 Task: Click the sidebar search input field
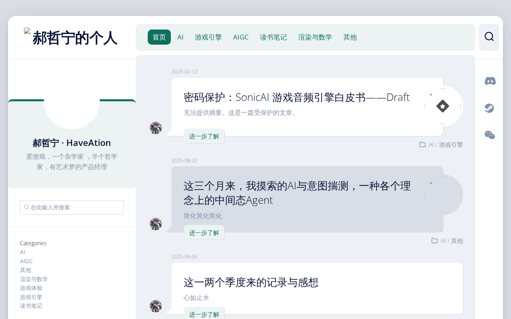72,207
